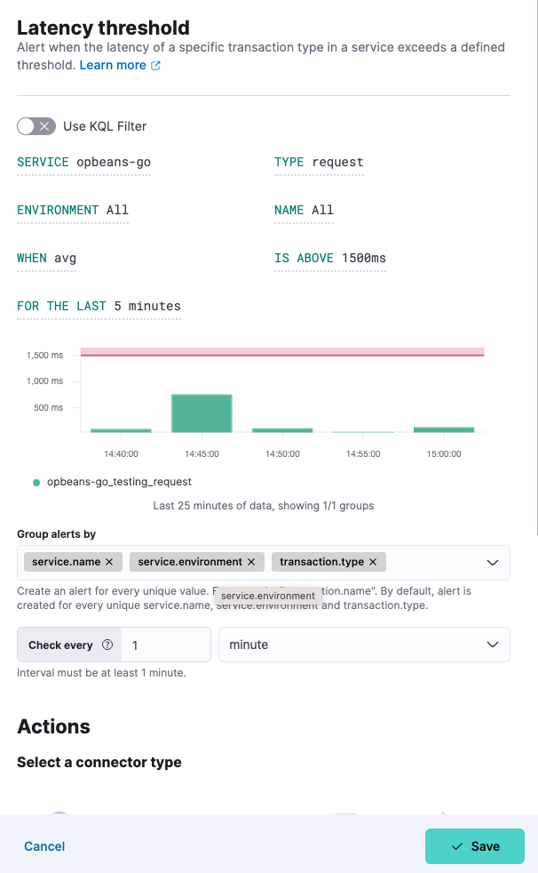Click the interval number input showing 1
This screenshot has width=538, height=873.
pyautogui.click(x=164, y=645)
